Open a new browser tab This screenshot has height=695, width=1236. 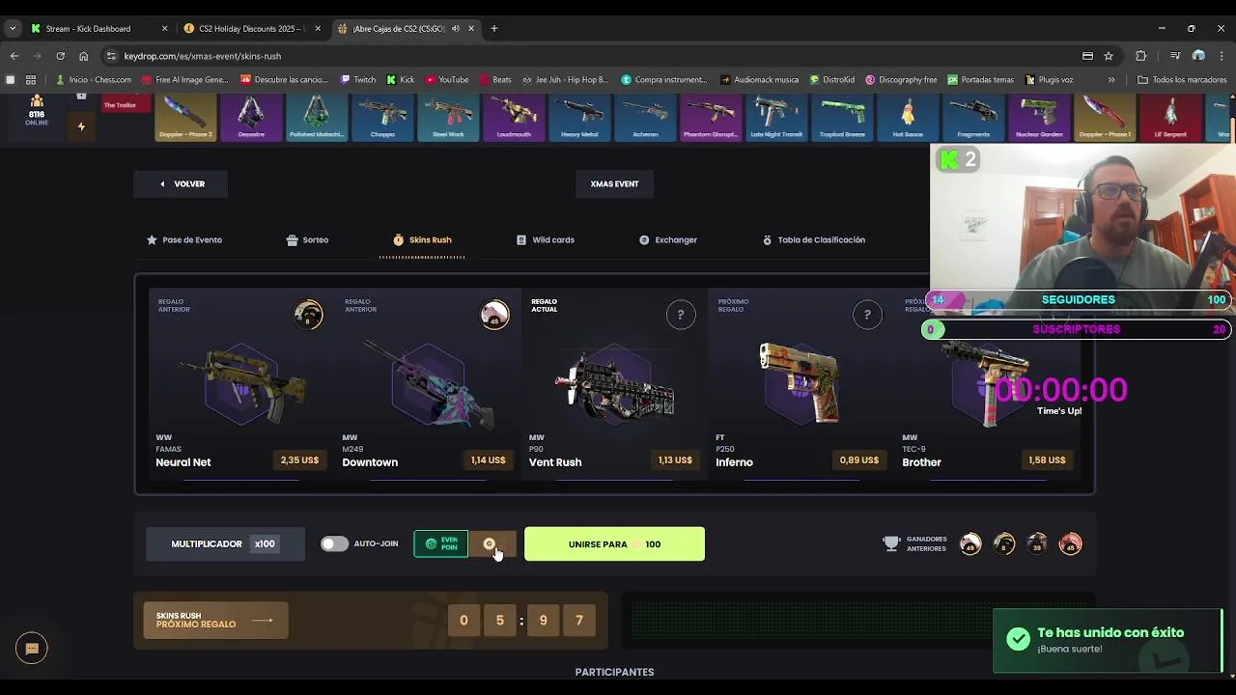(x=494, y=28)
